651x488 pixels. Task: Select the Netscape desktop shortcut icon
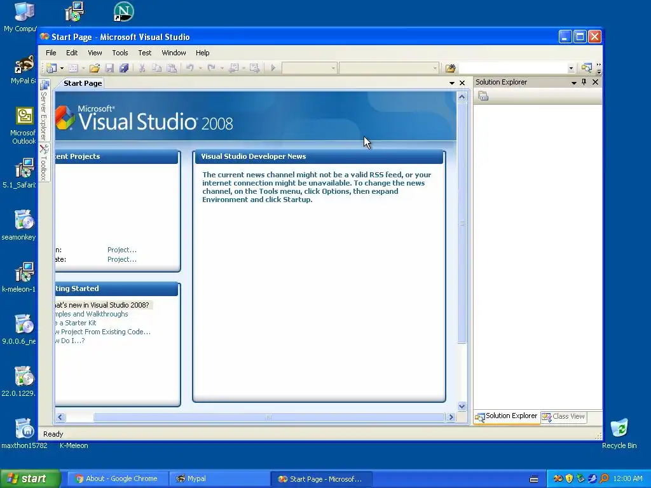pos(123,11)
